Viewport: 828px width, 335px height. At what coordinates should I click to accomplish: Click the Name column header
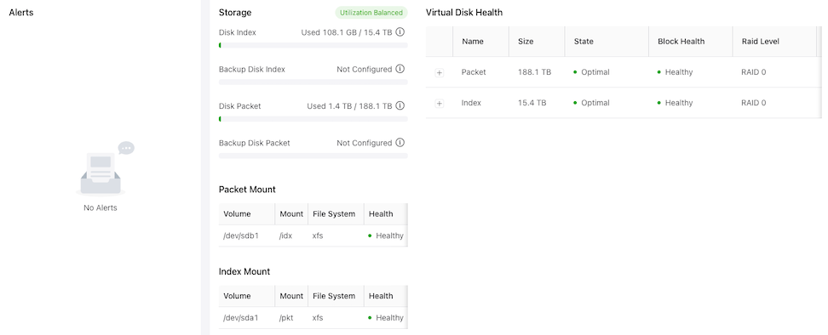(x=473, y=41)
